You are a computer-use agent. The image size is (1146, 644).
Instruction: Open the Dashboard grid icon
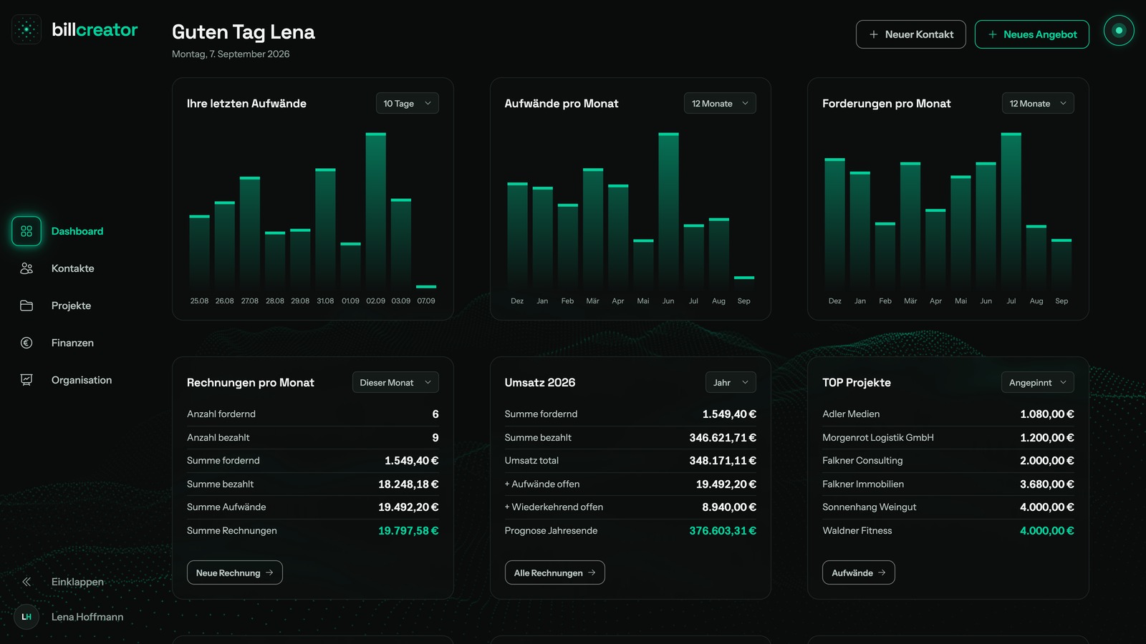point(27,231)
